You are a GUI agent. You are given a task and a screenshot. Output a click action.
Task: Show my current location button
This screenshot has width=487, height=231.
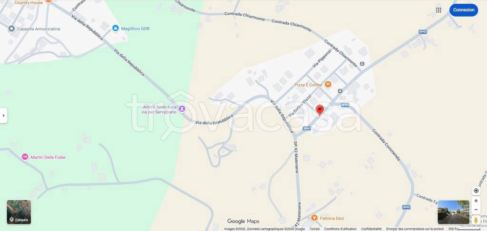(476, 191)
